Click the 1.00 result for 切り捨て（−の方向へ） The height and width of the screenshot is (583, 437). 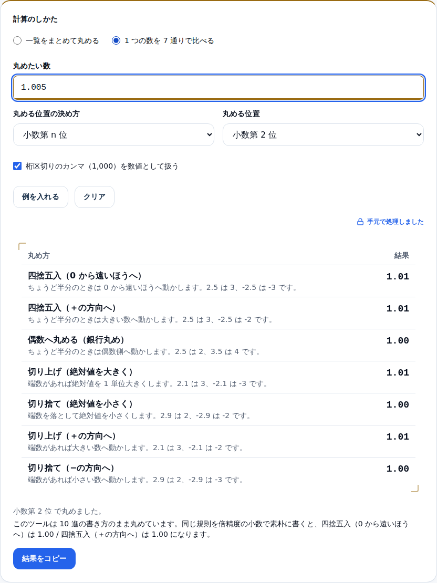click(x=398, y=469)
